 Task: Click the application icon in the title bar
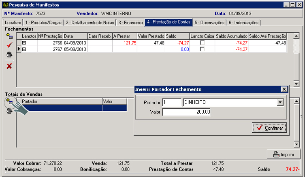click(x=4, y=5)
